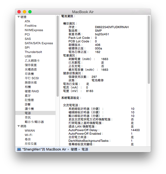166x174 pixels.
Task: Collapse the 硬體 hardware section
Action: [x=19, y=17]
